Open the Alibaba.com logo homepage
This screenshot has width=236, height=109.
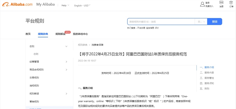17,4
